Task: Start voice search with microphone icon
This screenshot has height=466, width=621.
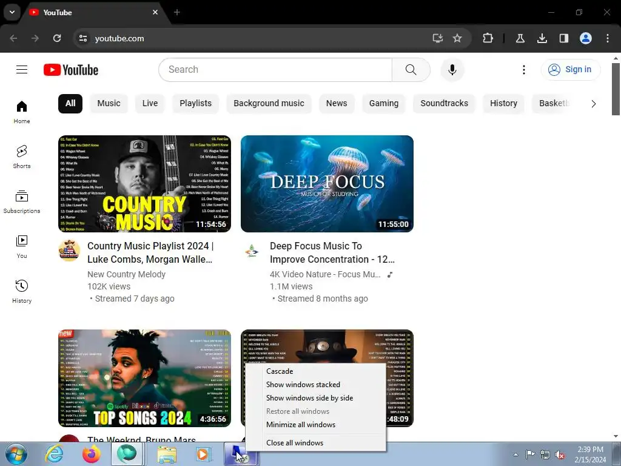Action: 452,70
